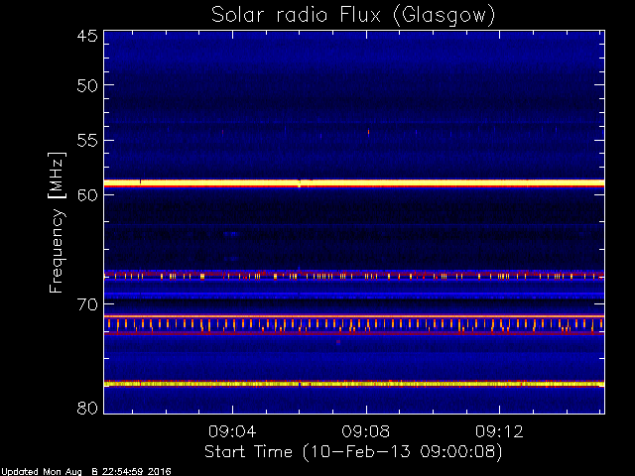
Task: Click the 09:08 time tick label
Action: [366, 431]
